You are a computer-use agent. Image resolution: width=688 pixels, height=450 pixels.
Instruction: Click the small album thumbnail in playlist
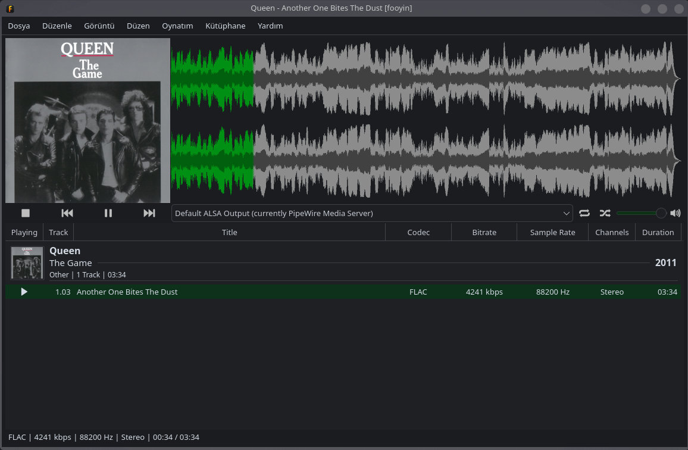coord(27,262)
